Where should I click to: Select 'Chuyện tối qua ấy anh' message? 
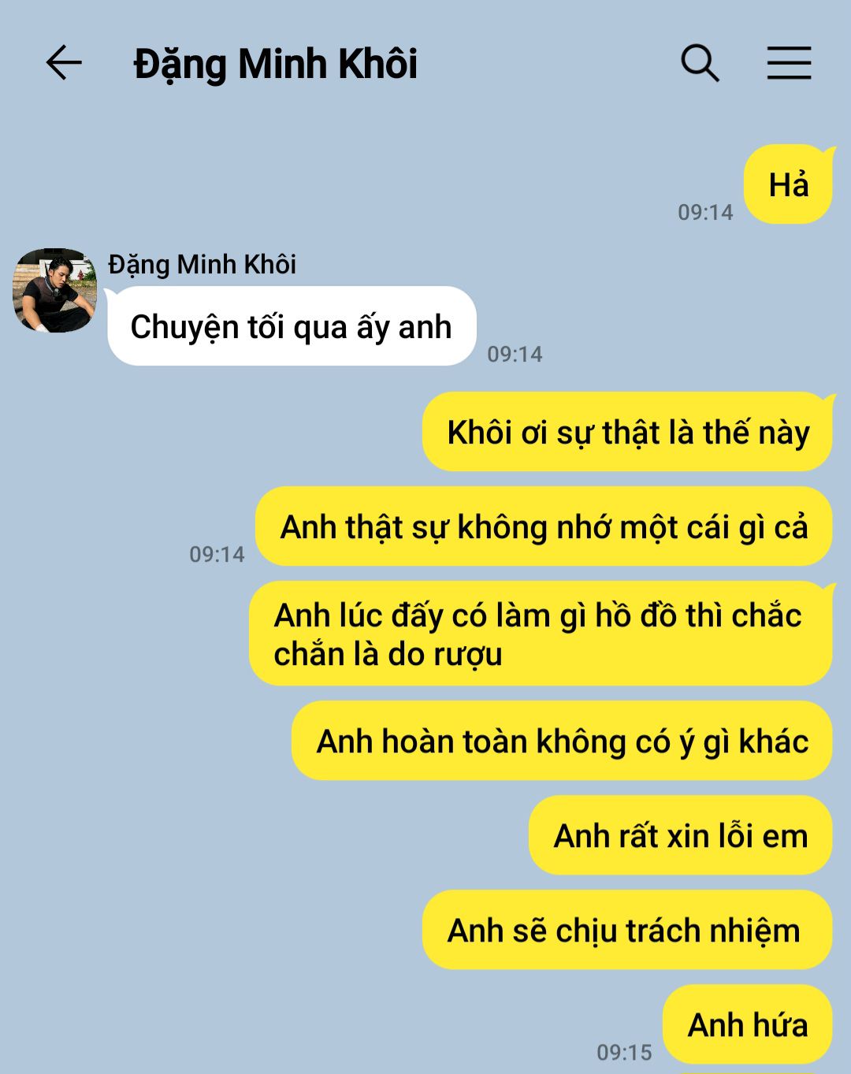point(292,326)
